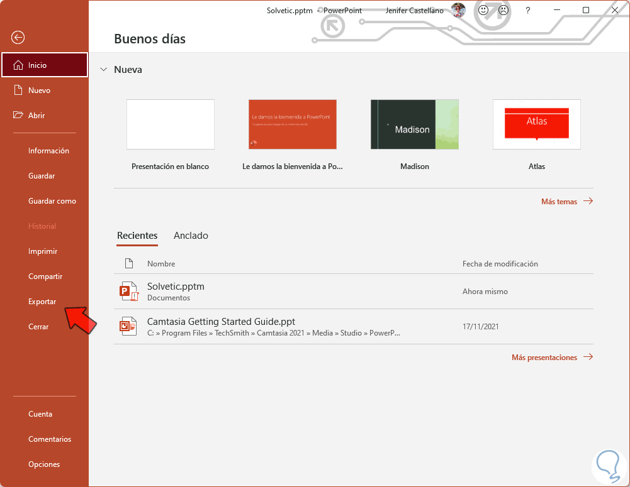This screenshot has height=487, width=630.
Task: Choose the Atlas theme thumbnail
Action: 537,124
